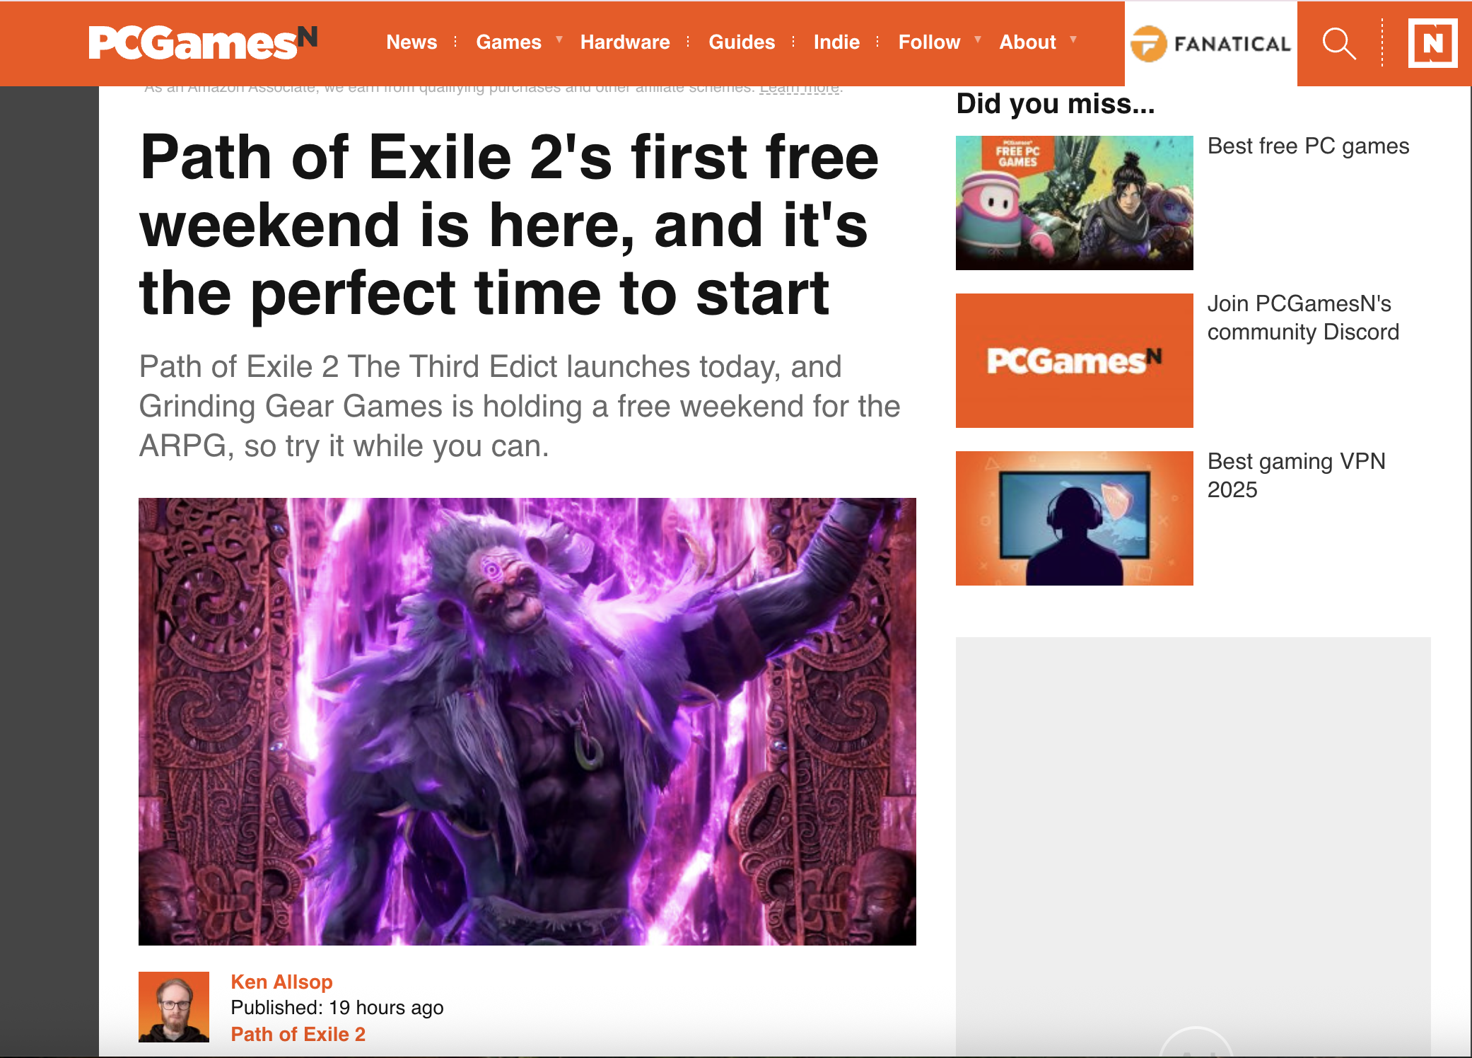Click Best free PC games thumbnail
This screenshot has height=1058, width=1472.
point(1074,202)
